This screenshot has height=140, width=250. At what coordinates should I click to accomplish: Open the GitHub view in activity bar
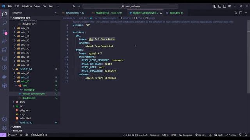4,86
